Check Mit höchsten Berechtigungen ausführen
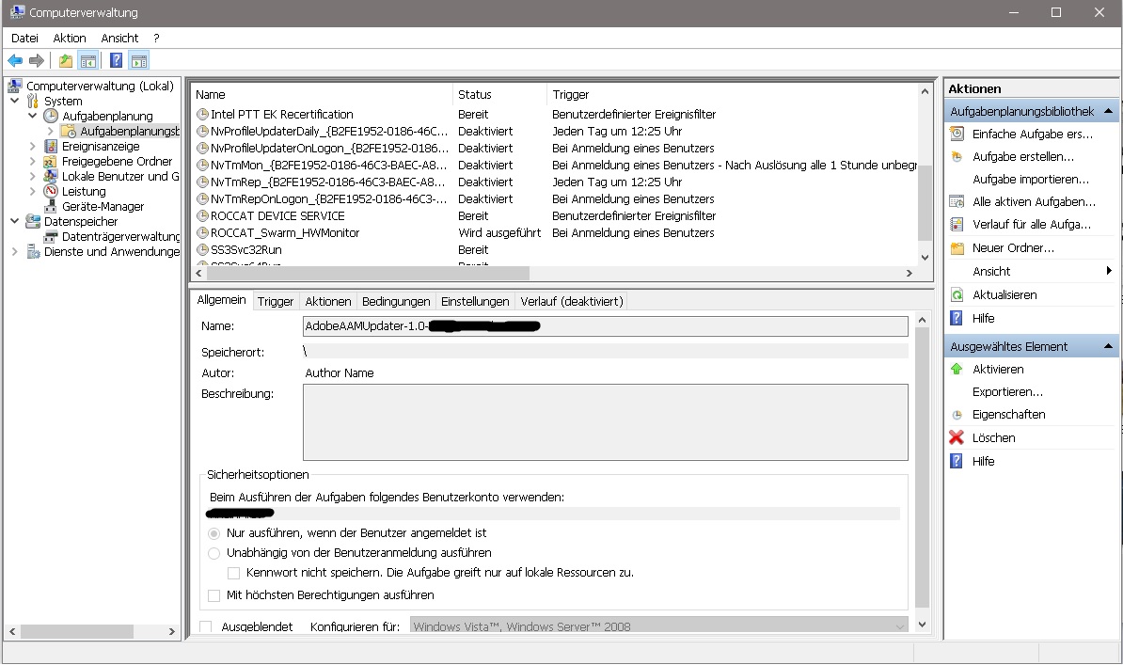1123x665 pixels. point(214,595)
